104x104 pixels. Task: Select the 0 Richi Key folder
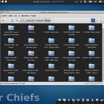(x=31, y=29)
